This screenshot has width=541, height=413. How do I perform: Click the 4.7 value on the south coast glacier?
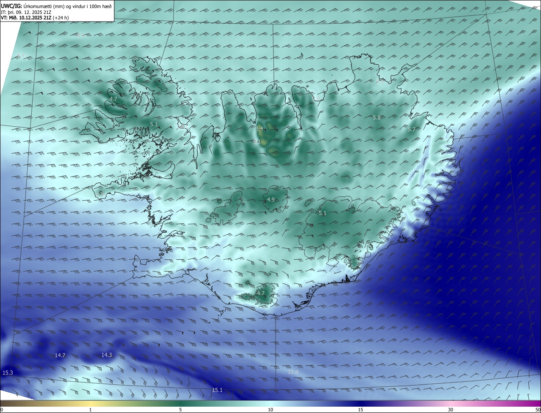[x=261, y=293]
